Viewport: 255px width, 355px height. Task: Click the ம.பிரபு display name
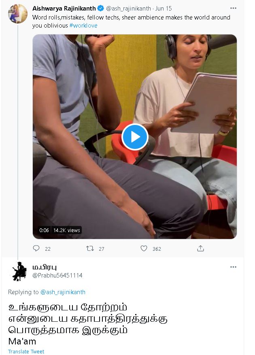(x=45, y=267)
